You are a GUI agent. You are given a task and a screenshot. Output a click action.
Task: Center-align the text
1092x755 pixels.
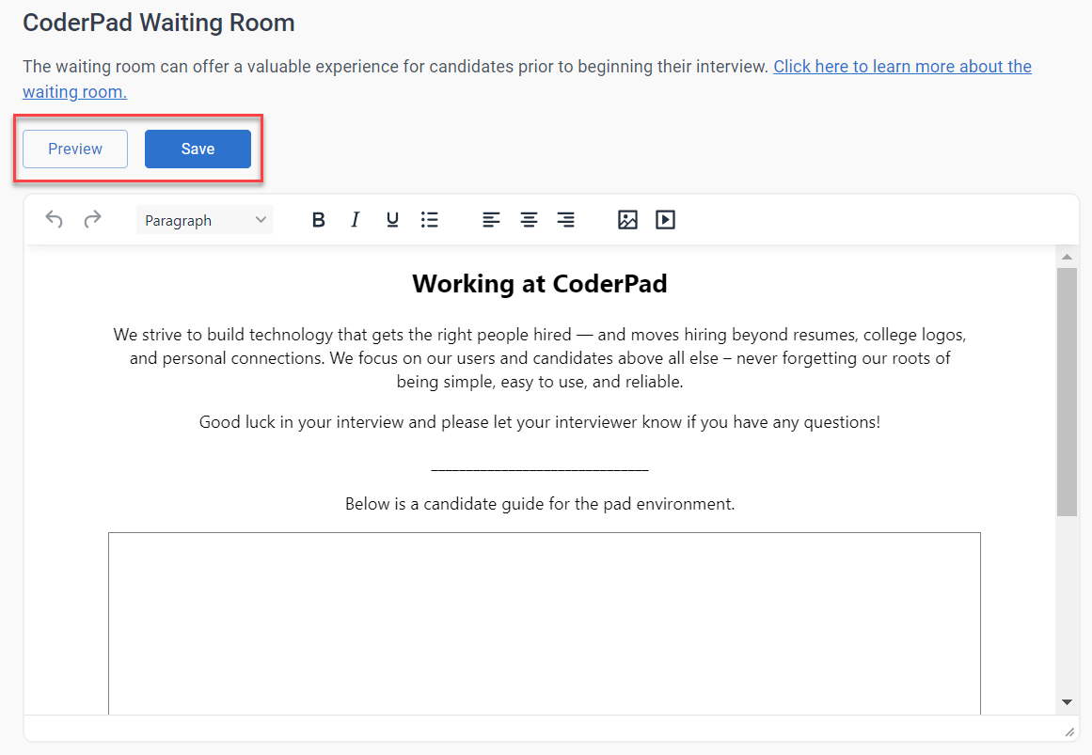530,220
